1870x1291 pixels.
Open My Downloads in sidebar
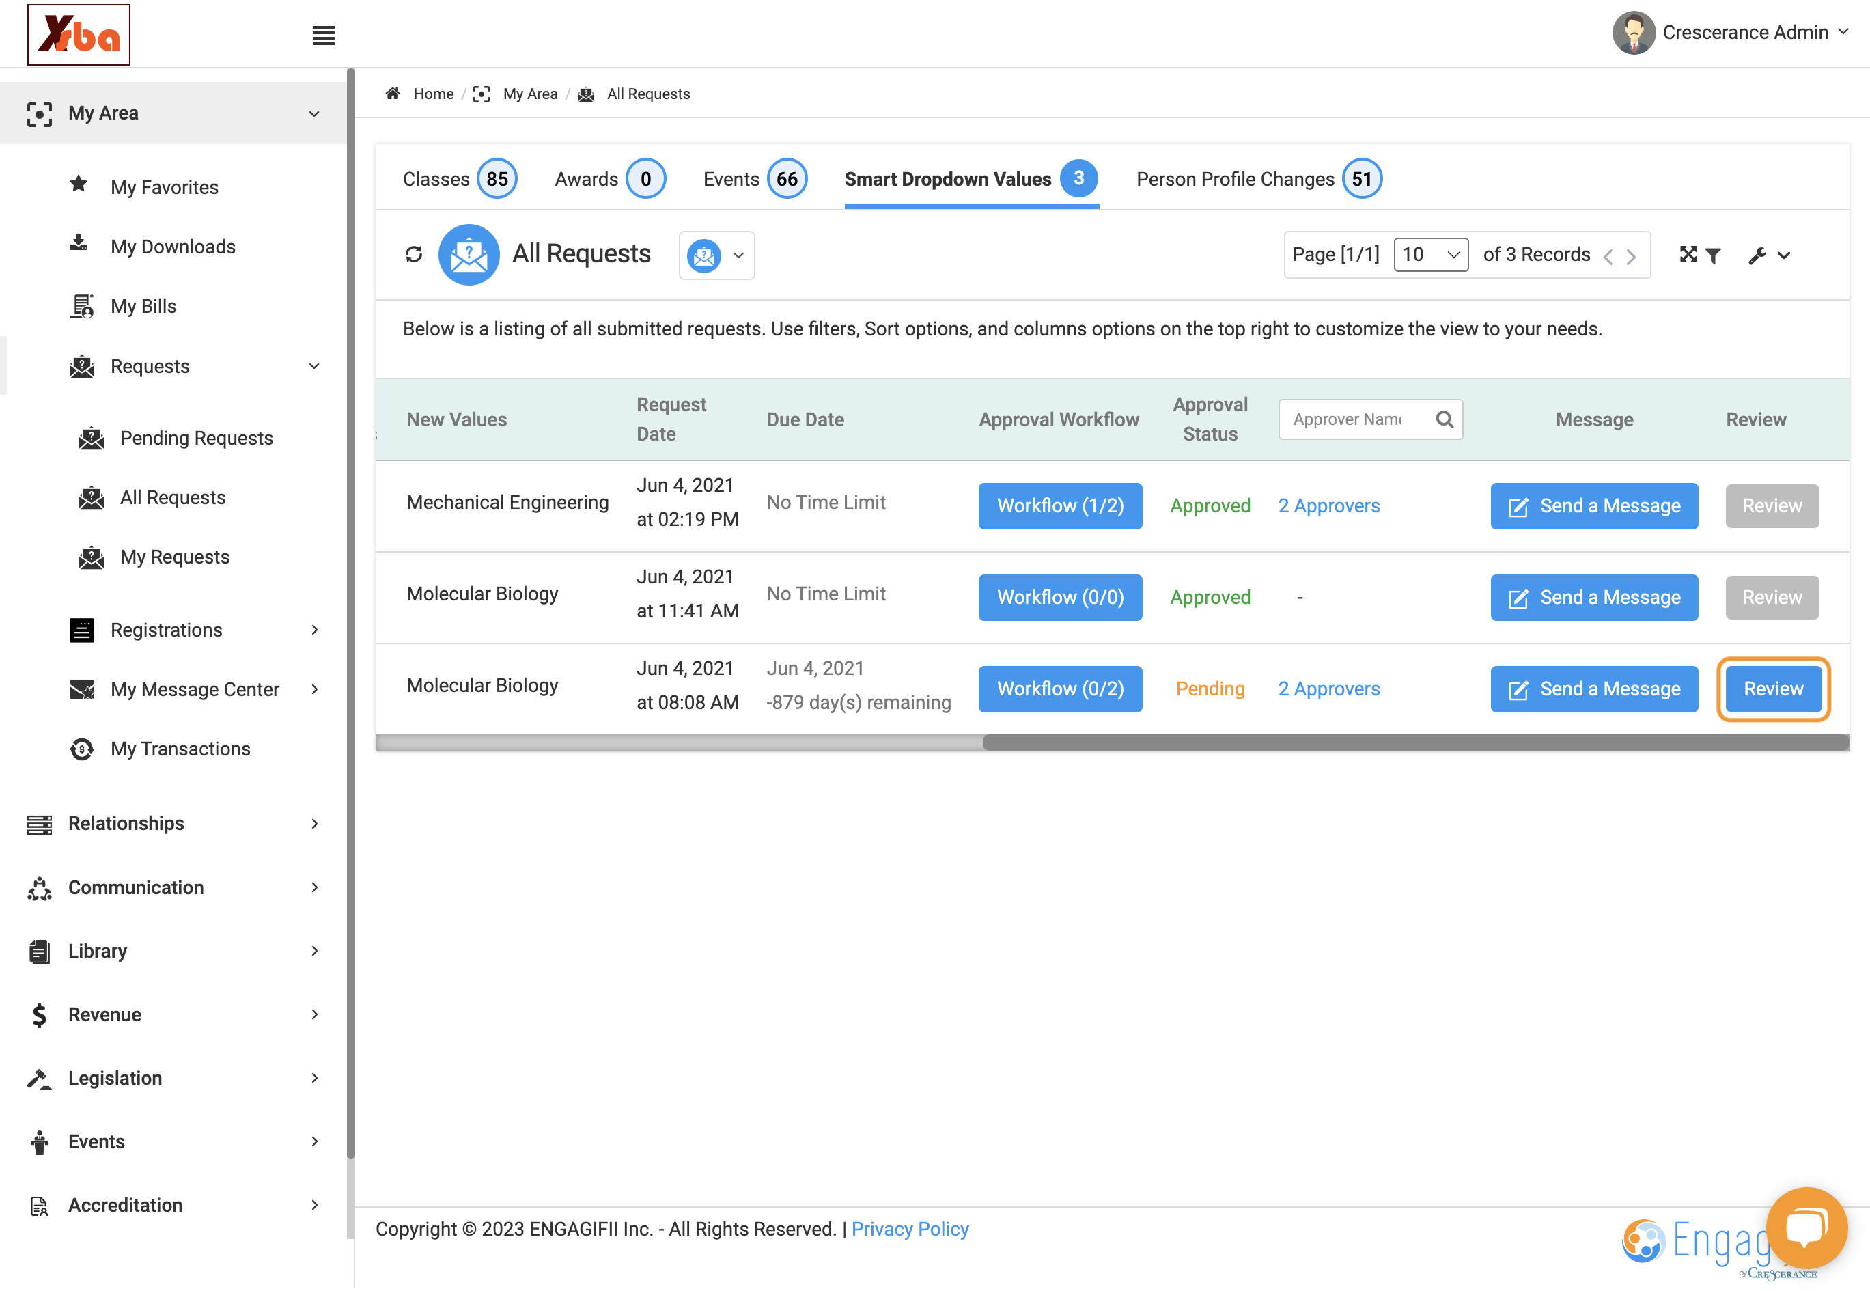[173, 247]
